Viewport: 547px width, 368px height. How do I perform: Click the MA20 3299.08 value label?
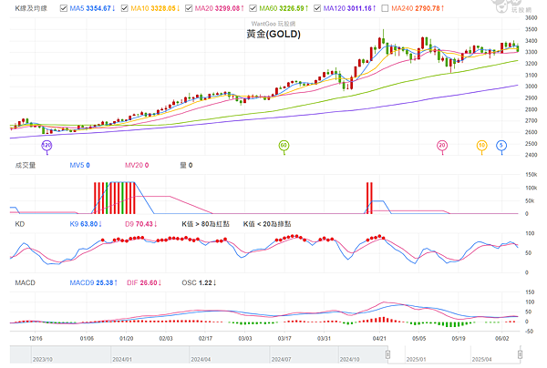(220, 8)
